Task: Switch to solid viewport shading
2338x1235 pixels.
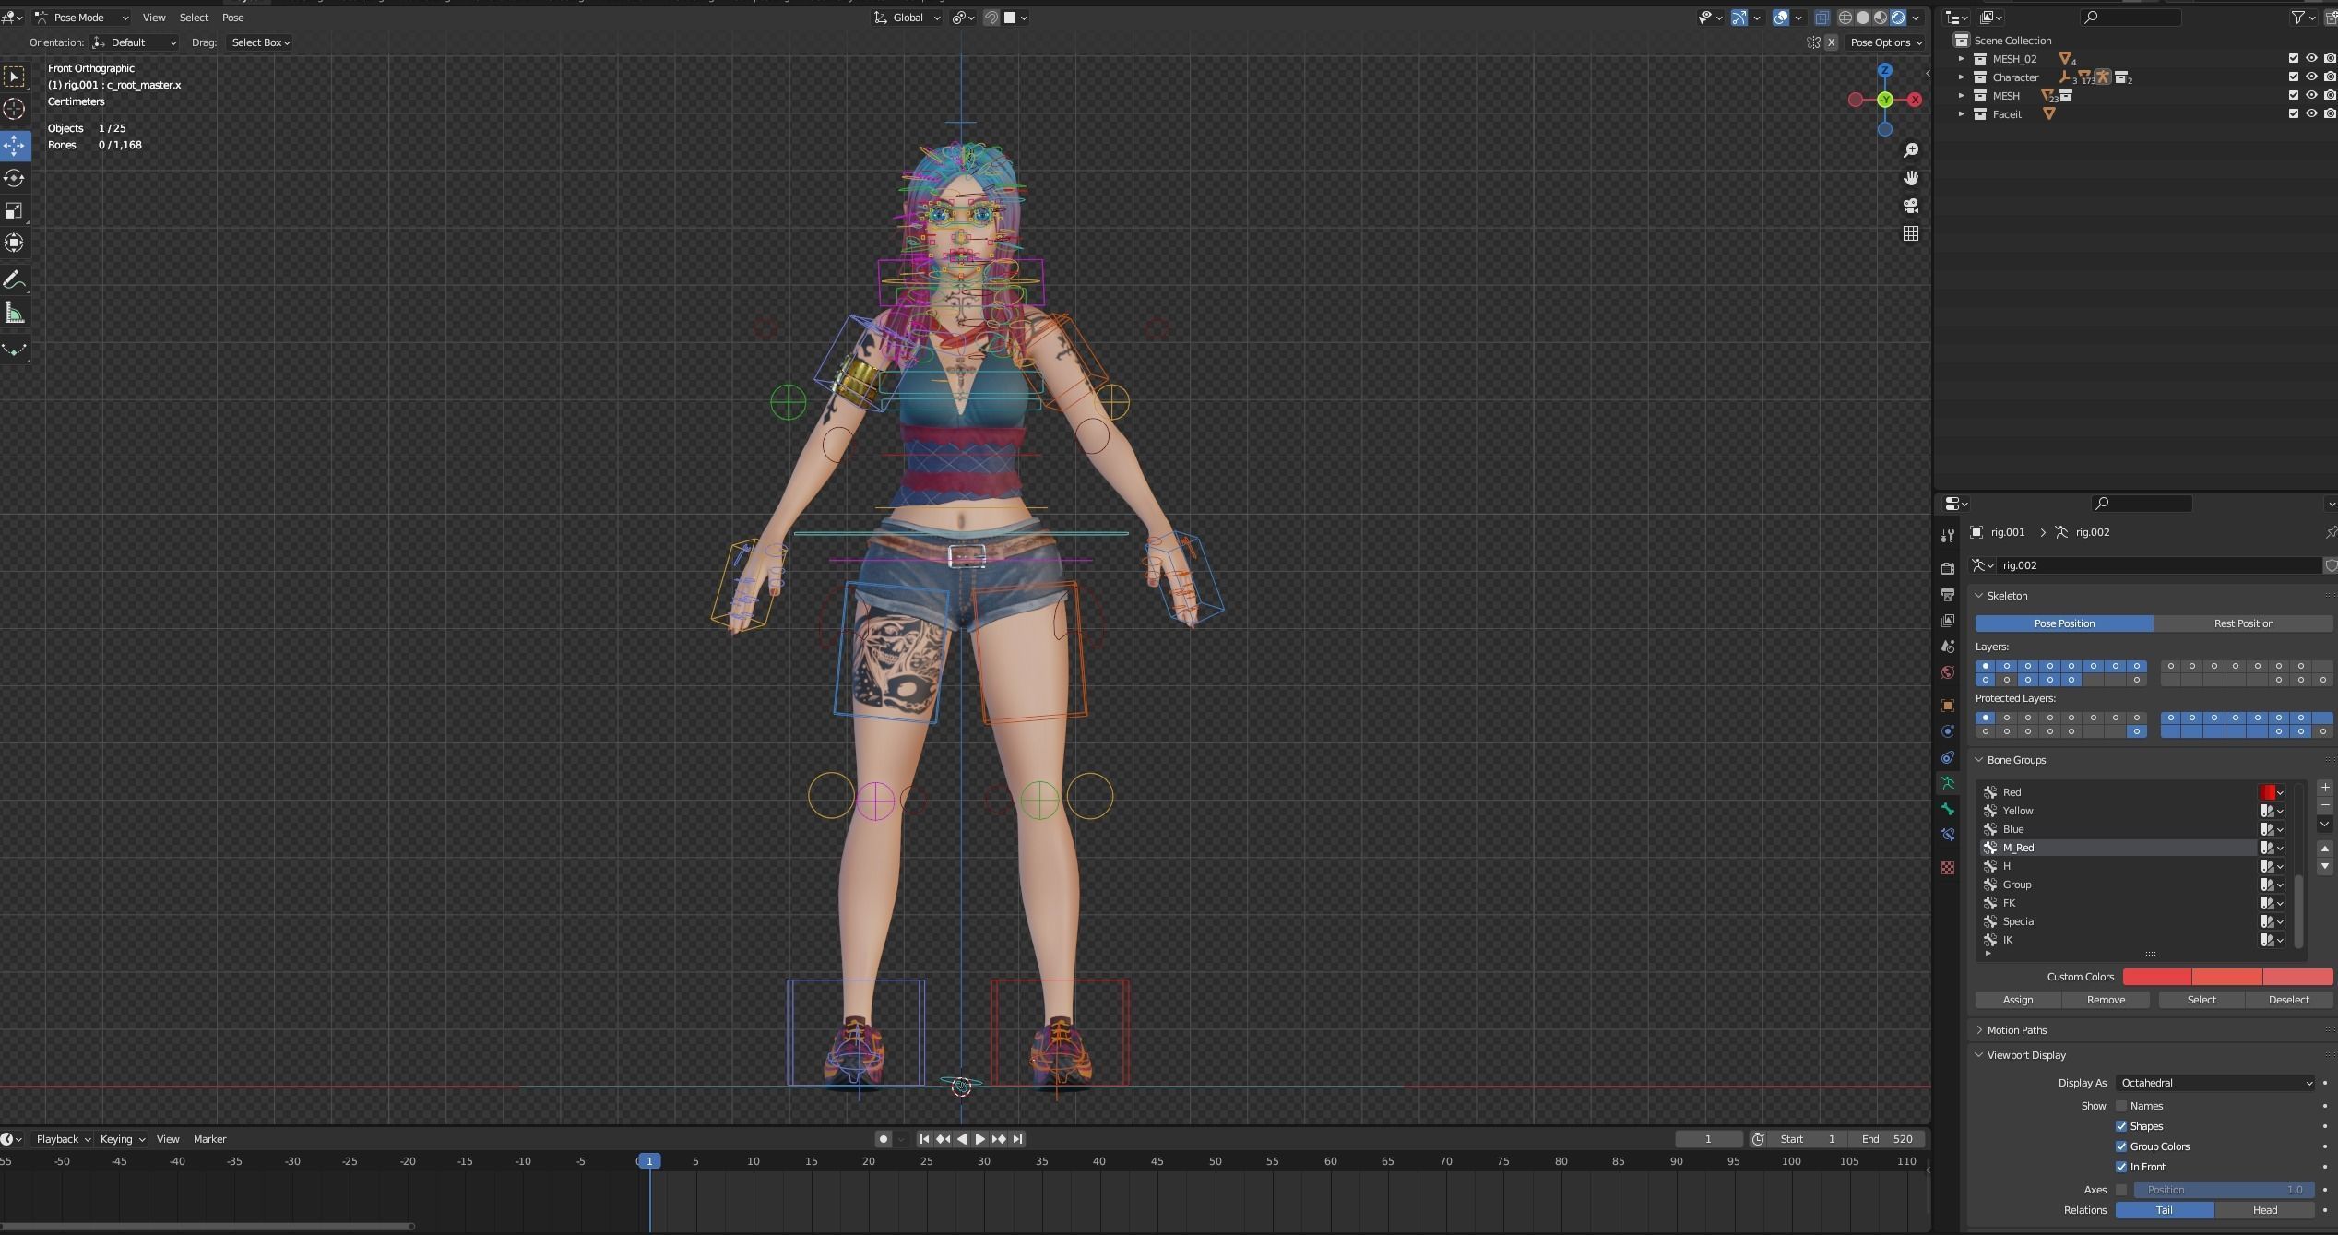Action: point(1863,18)
